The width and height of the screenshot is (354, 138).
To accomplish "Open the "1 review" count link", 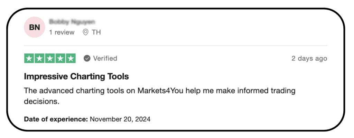I will pyautogui.click(x=62, y=32).
